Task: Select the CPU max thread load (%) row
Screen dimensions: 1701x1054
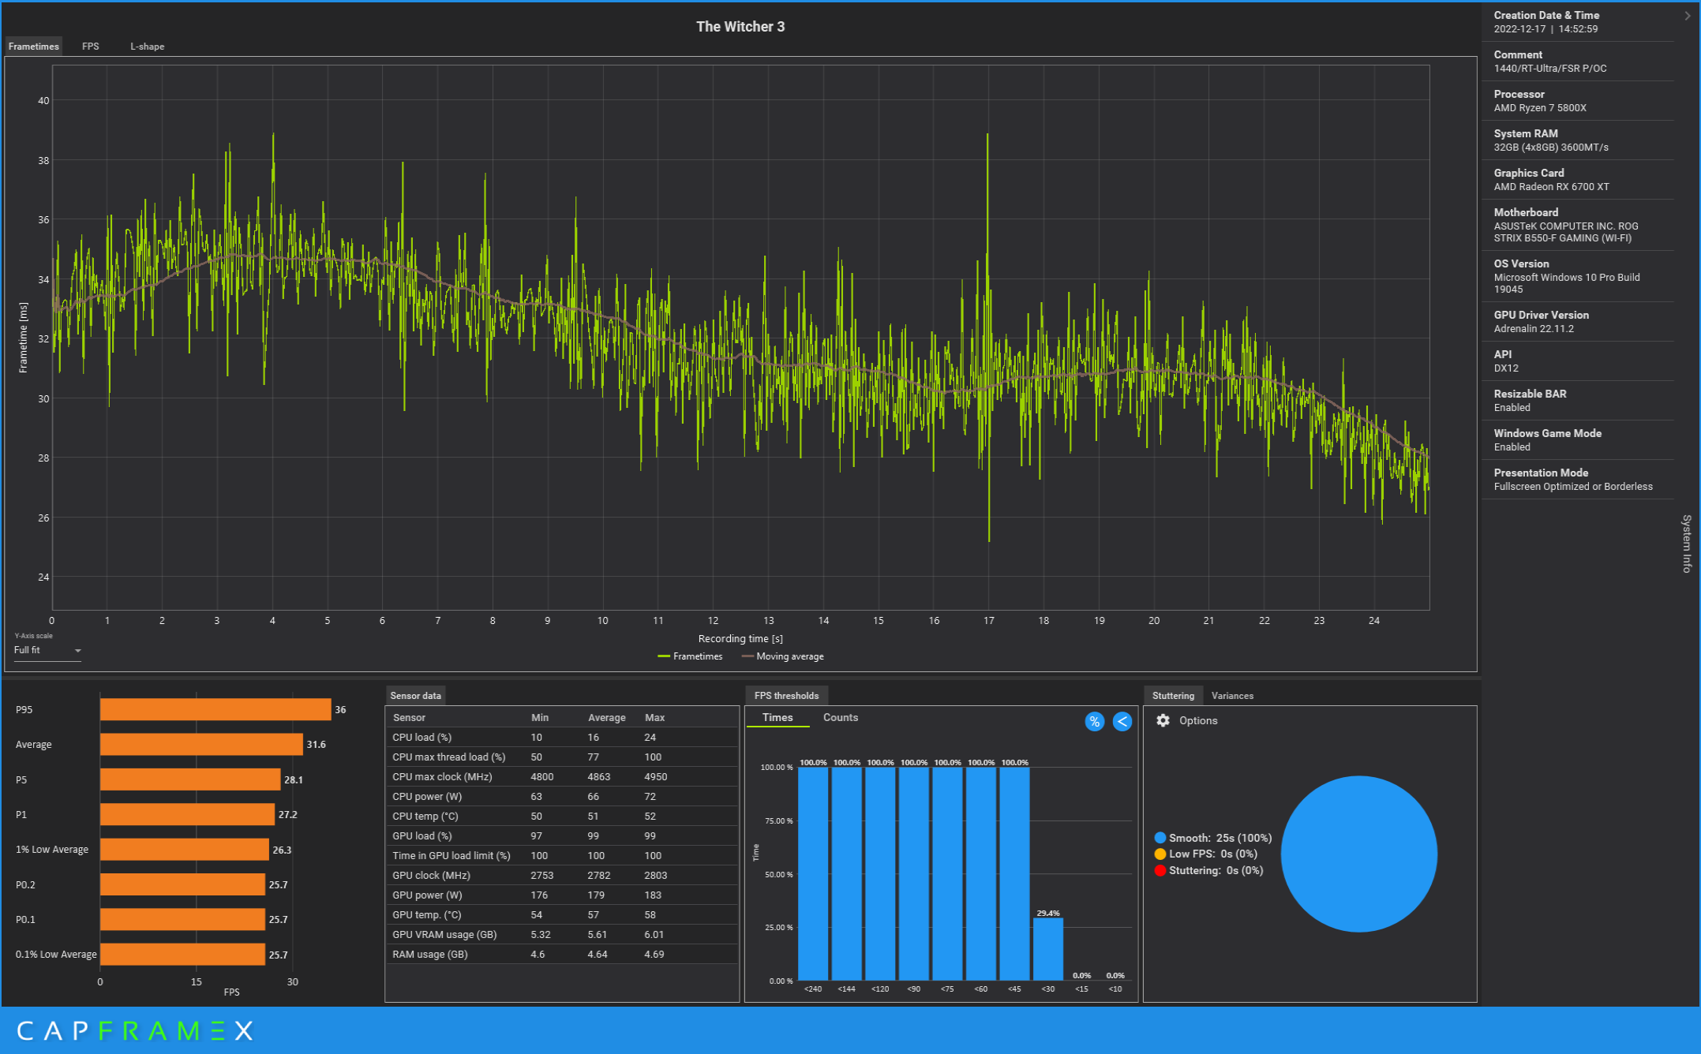Action: pyautogui.click(x=562, y=757)
